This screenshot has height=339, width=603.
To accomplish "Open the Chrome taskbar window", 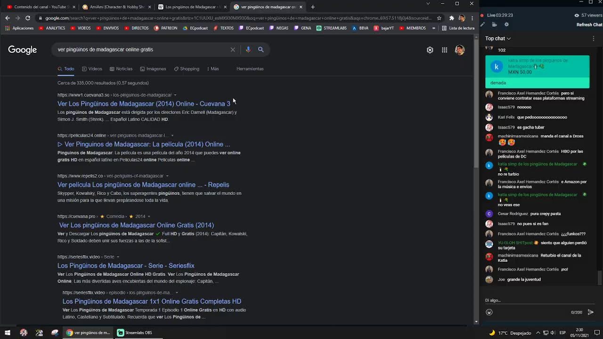I will (89, 332).
